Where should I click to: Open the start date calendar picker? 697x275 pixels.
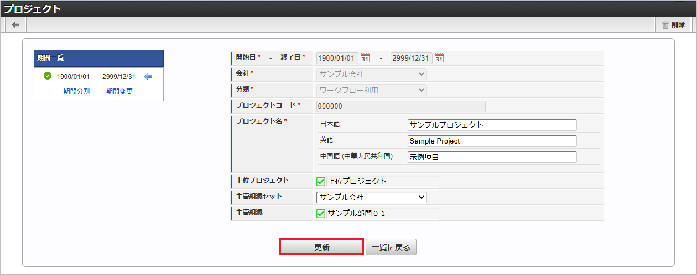point(365,58)
